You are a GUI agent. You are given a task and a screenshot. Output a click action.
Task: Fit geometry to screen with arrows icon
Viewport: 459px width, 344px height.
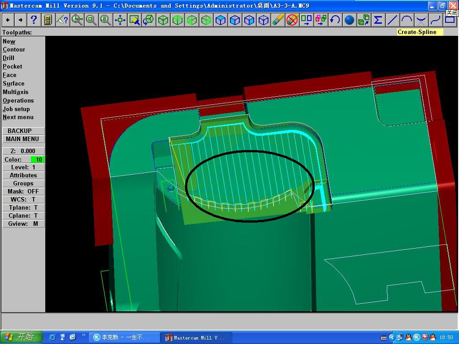(120, 20)
